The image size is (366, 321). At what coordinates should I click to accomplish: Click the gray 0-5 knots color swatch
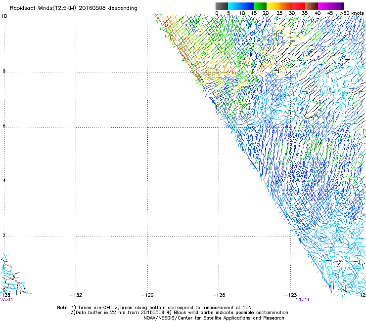[x=222, y=6]
